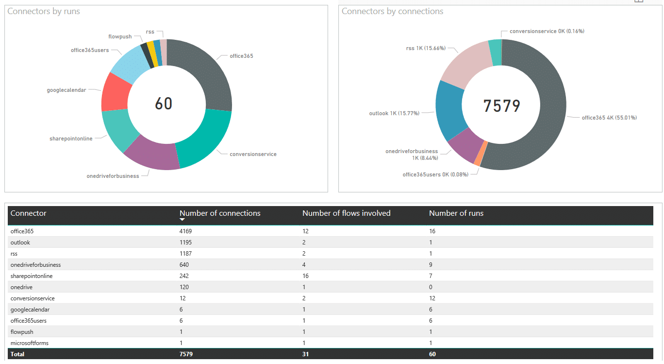Click the 7579 total in connections donut center
The image size is (664, 364).
pos(502,105)
